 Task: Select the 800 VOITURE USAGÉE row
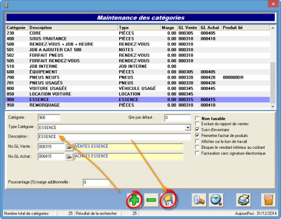click(x=138, y=88)
